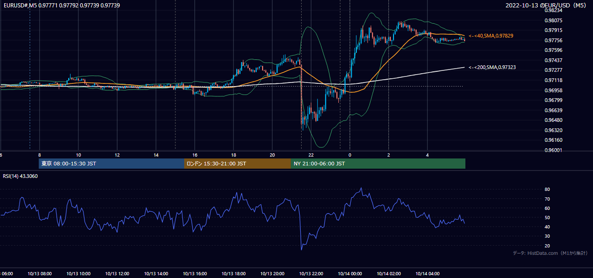Image resolution: width=593 pixels, height=278 pixels.
Task: Click price level 0.97596 on price axis
Action: pos(553,50)
